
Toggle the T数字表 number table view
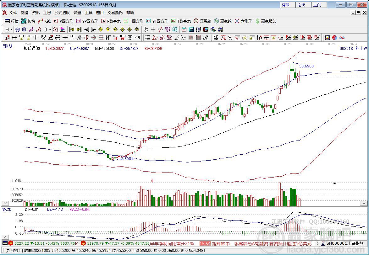tap(181, 21)
